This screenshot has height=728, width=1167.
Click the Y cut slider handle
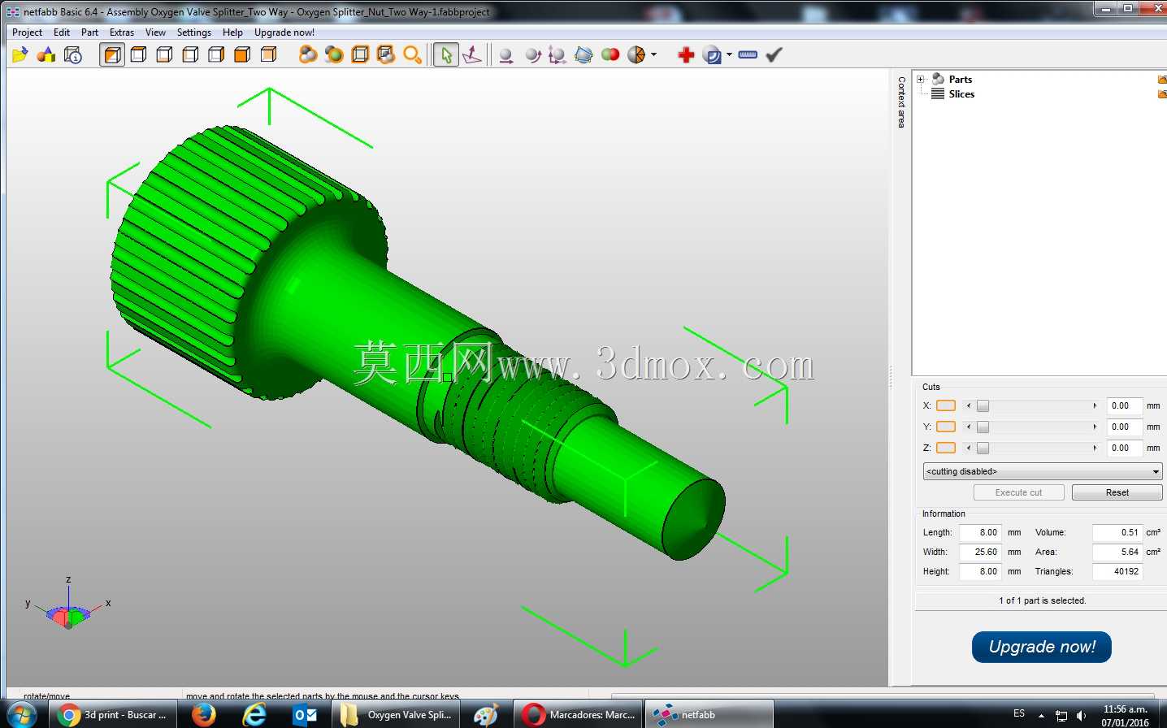[x=983, y=427]
